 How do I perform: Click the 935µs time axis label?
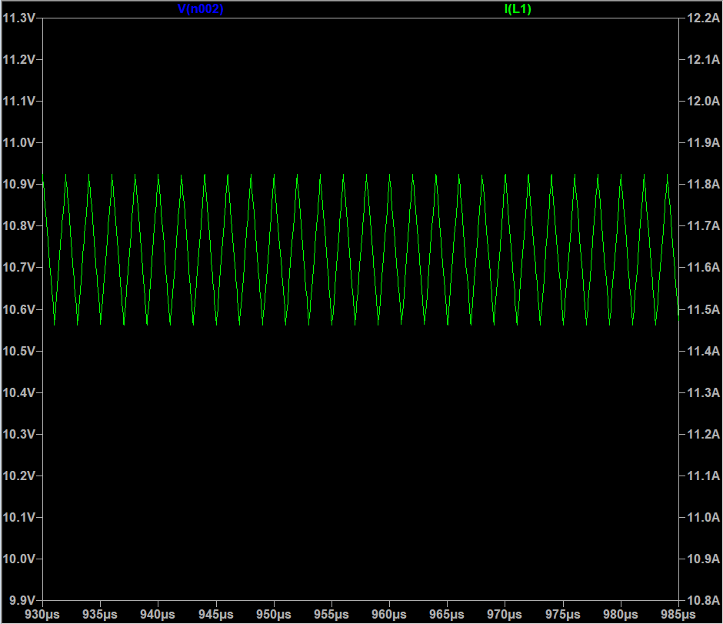point(100,615)
